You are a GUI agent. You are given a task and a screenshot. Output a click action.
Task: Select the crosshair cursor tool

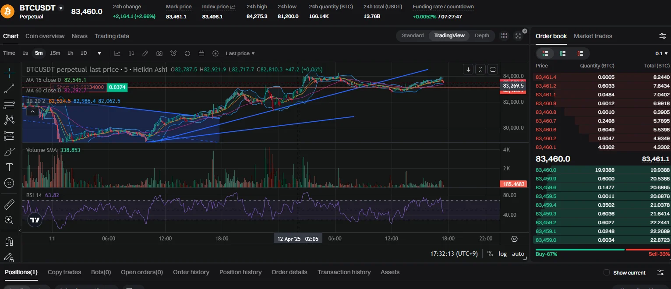coord(10,73)
